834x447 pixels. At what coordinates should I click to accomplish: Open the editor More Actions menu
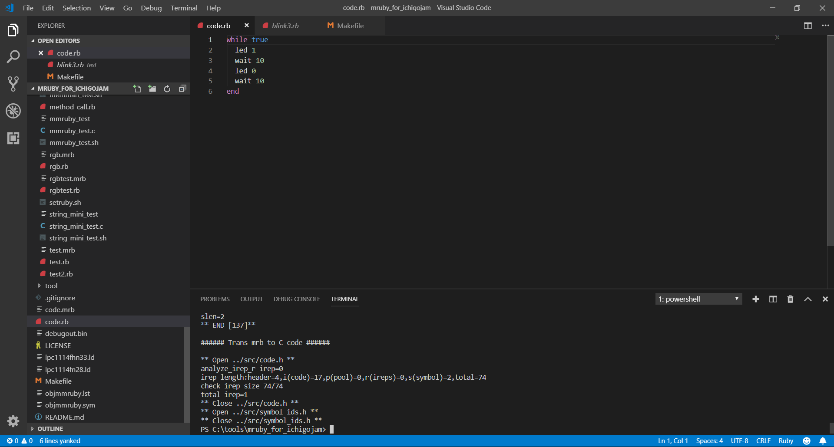point(825,26)
